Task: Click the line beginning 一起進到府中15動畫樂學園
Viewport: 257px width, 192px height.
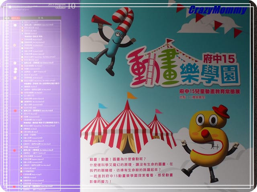Action: click(x=131, y=176)
